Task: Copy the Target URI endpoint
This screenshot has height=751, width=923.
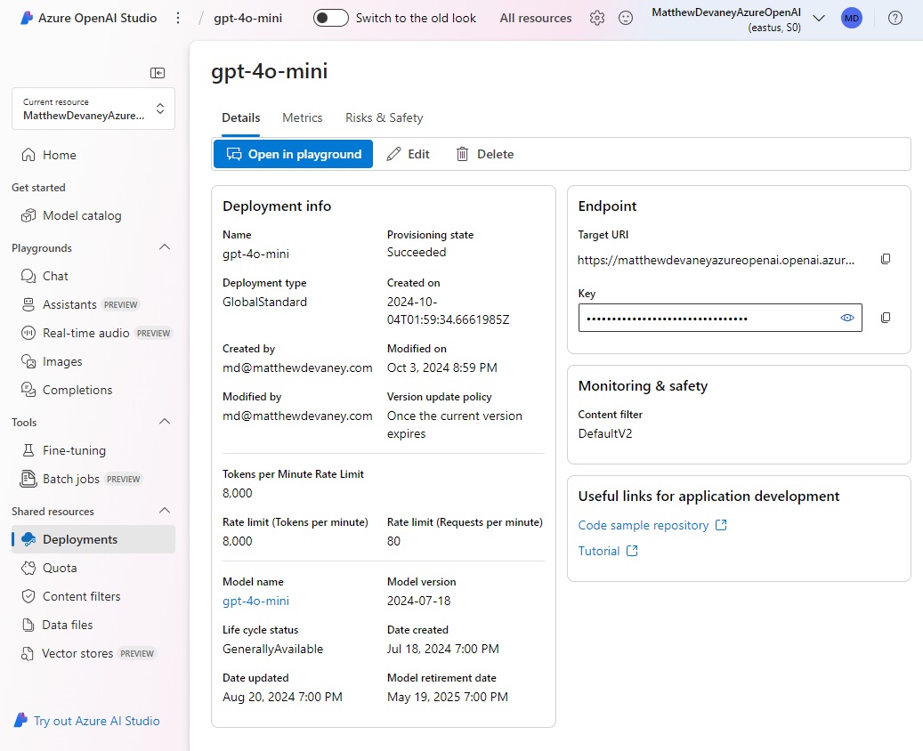Action: coord(886,259)
